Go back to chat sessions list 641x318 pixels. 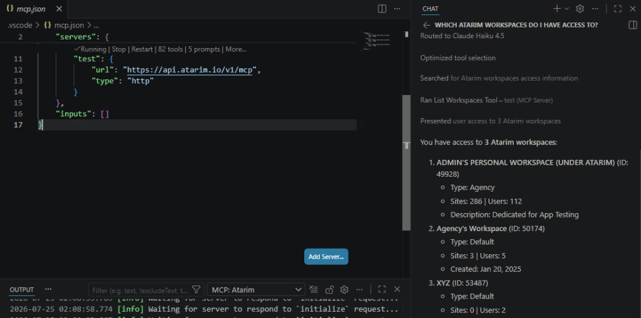pyautogui.click(x=427, y=25)
